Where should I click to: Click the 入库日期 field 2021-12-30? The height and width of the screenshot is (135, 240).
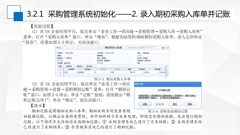coord(120,53)
